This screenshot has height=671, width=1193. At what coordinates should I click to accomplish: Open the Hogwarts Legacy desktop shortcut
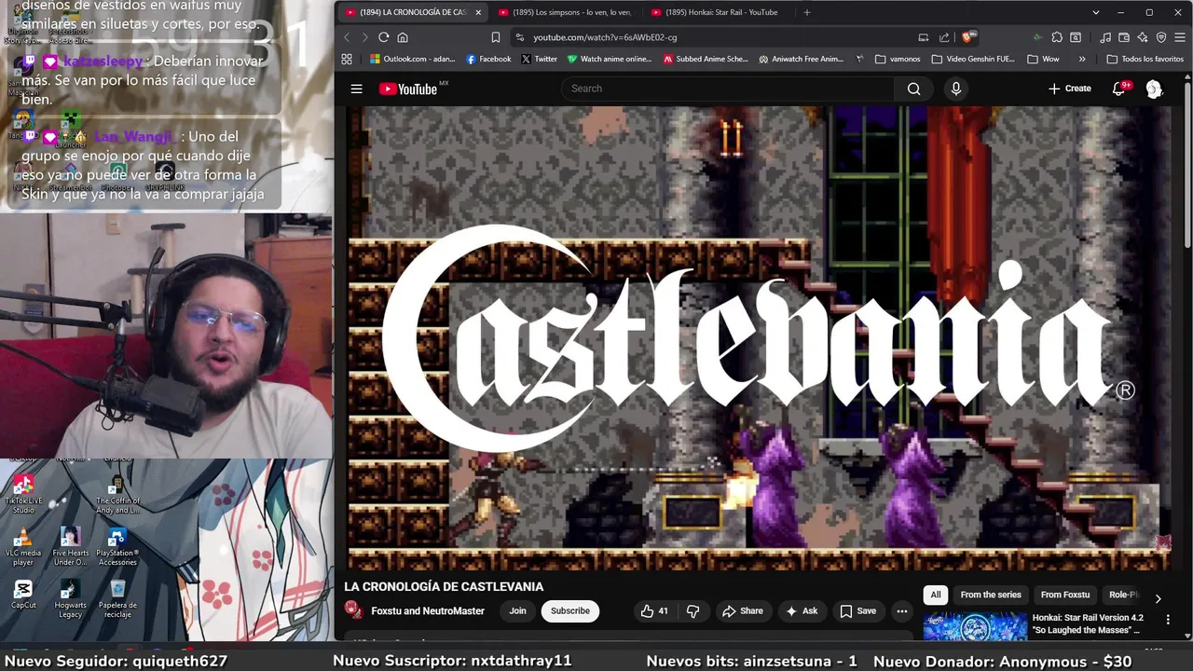pos(70,599)
